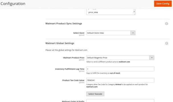
Task: Choose the Default Store View select box
Action: [x=111, y=33]
